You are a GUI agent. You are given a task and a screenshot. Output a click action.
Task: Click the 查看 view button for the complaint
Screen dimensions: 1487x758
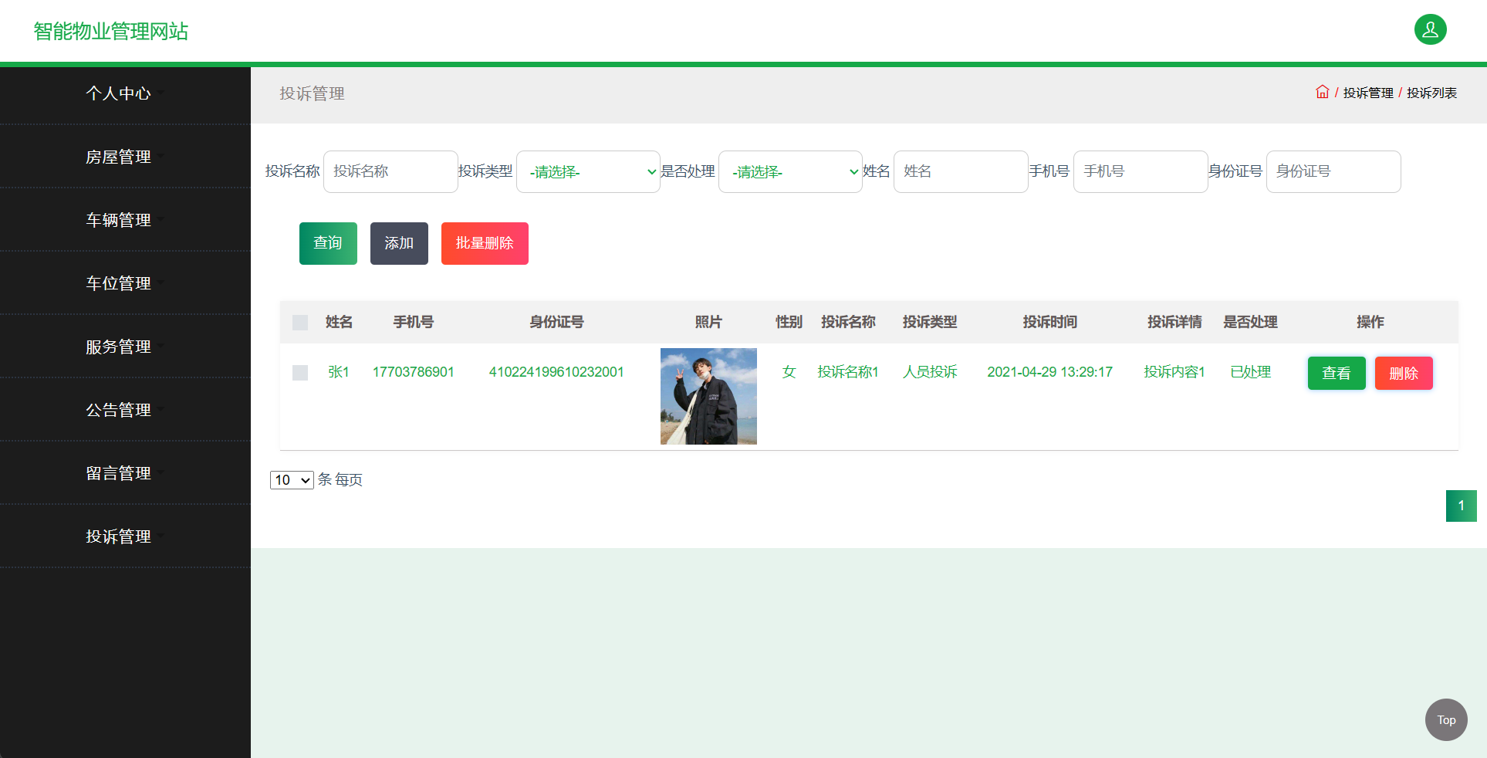pyautogui.click(x=1336, y=373)
